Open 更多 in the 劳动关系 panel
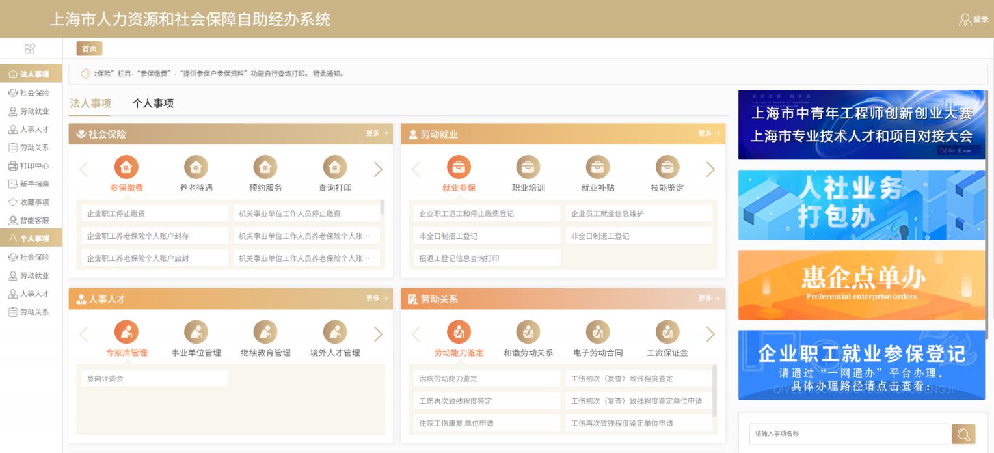The image size is (994, 453). pos(709,298)
